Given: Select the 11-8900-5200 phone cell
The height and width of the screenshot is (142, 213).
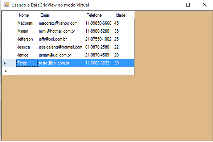Looking at the screenshot, I should 98,31.
